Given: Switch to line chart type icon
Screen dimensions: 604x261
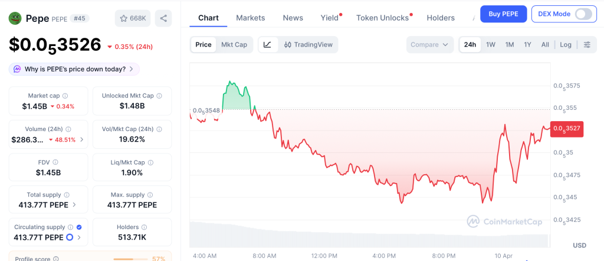Looking at the screenshot, I should pos(267,44).
